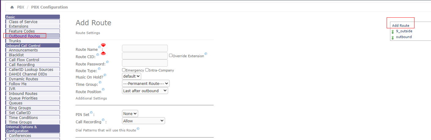The height and width of the screenshot is (140, 431).
Task: Click the green arrows icon for outbound
Action: 393,37
